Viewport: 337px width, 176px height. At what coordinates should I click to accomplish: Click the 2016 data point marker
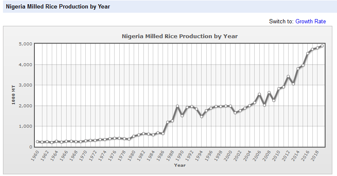point(308,53)
